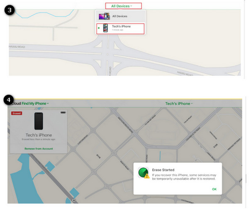Select All Devices entry in device list
Image resolution: width=249 pixels, height=209 pixels.
tap(120, 16)
